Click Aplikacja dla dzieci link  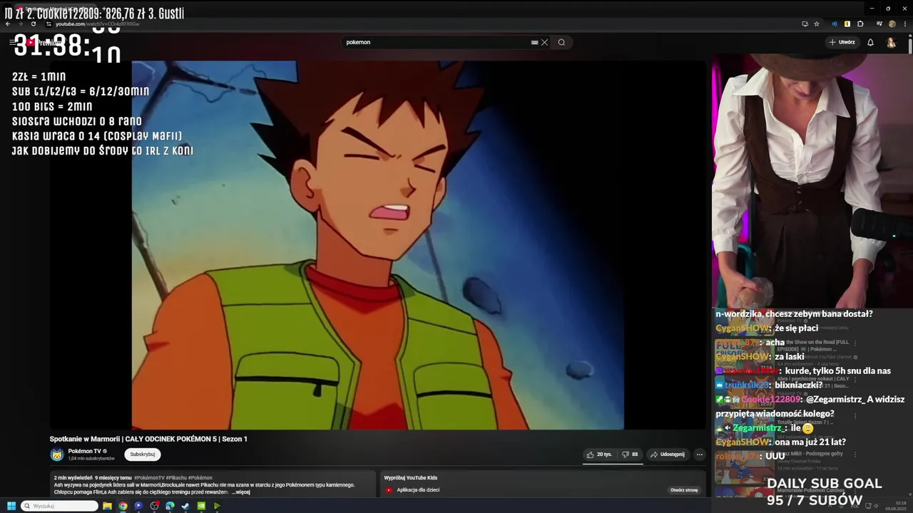419,490
